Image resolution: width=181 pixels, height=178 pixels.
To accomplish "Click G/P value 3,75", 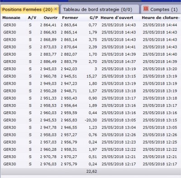I will tap(93, 39).
